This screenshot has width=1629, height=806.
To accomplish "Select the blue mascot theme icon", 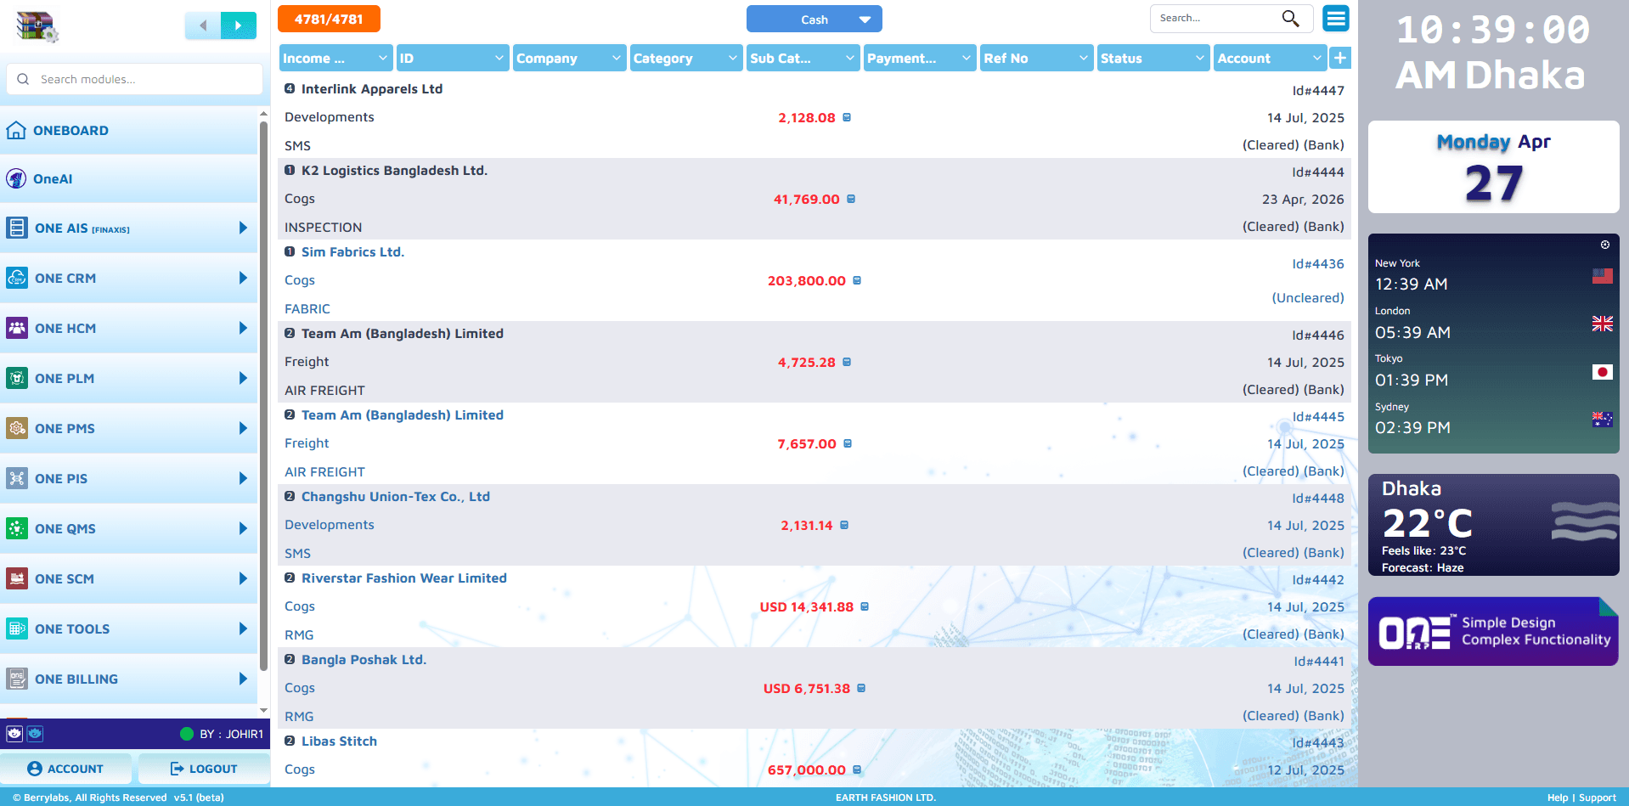I will [x=35, y=733].
